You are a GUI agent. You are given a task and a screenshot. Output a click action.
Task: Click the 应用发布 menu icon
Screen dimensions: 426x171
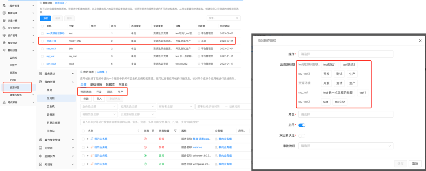[x=40, y=156]
